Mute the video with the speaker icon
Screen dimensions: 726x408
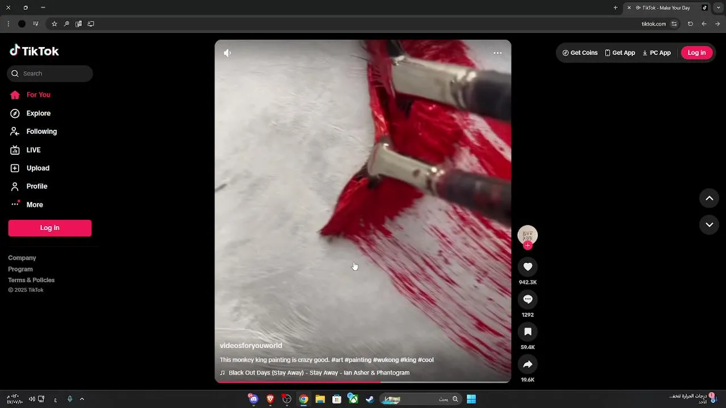pyautogui.click(x=227, y=53)
